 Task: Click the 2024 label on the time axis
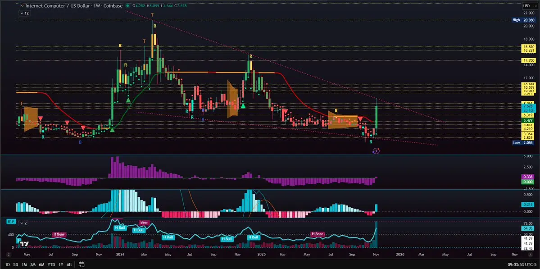(120, 255)
